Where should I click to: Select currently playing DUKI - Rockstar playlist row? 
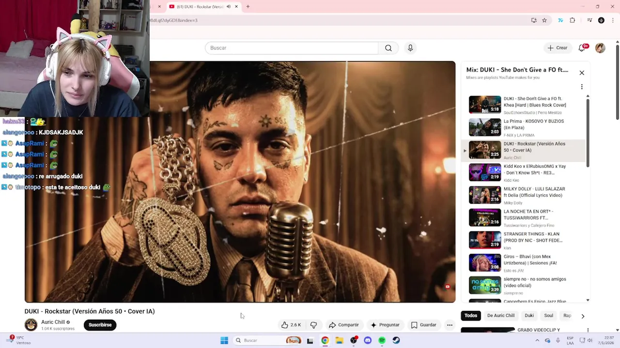click(x=523, y=150)
